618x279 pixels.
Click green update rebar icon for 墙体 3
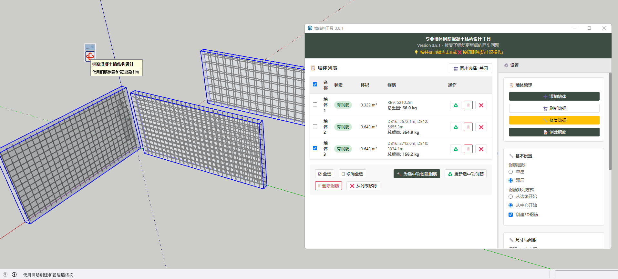tap(455, 149)
